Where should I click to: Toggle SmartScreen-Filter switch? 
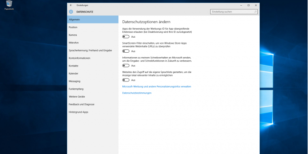click(126, 51)
